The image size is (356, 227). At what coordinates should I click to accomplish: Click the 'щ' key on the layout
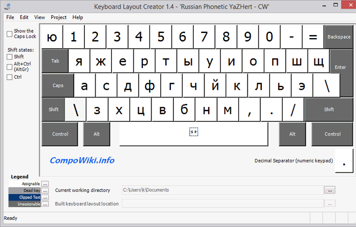319,61
